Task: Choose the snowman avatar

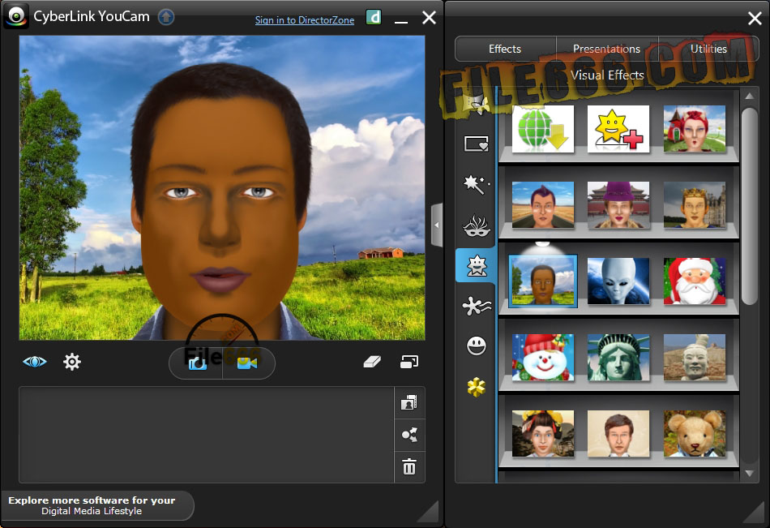Action: pos(542,358)
